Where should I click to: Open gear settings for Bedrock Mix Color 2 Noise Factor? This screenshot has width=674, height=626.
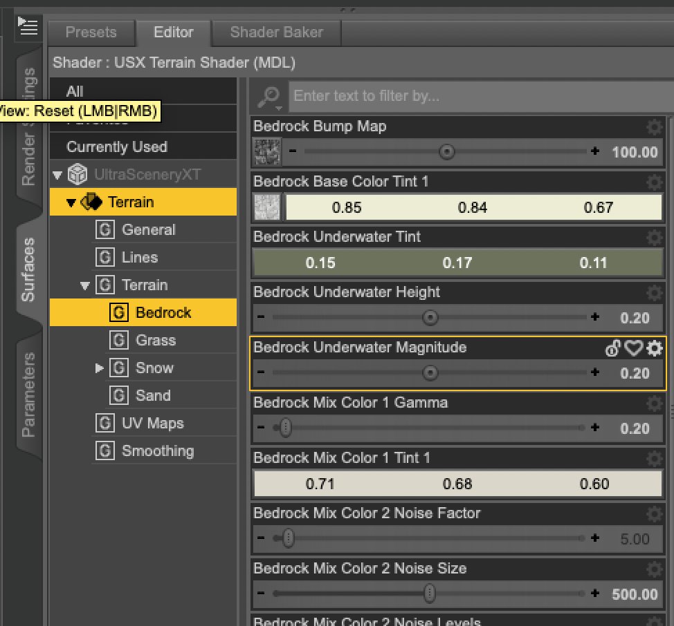655,514
